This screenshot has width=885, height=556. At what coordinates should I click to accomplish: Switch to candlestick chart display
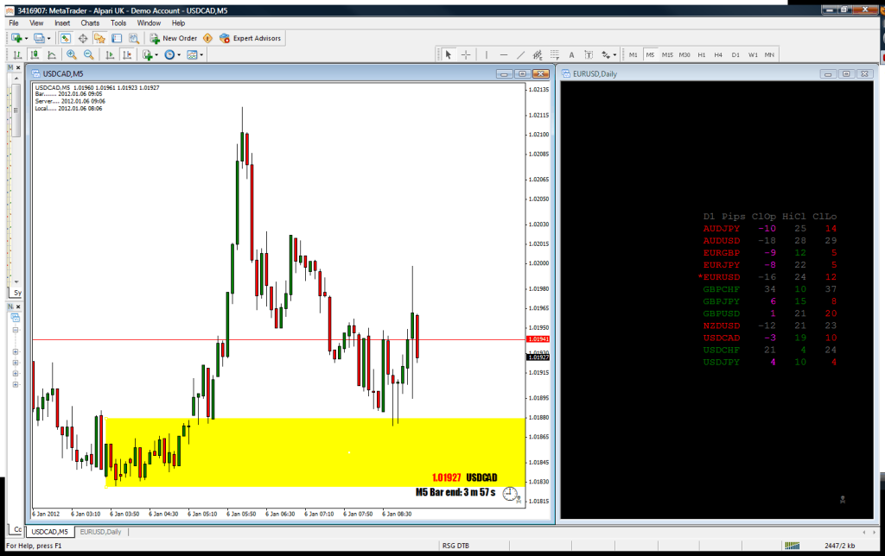(35, 54)
